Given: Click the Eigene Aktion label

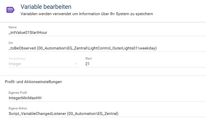Looking at the screenshot, I should coord(18,108).
